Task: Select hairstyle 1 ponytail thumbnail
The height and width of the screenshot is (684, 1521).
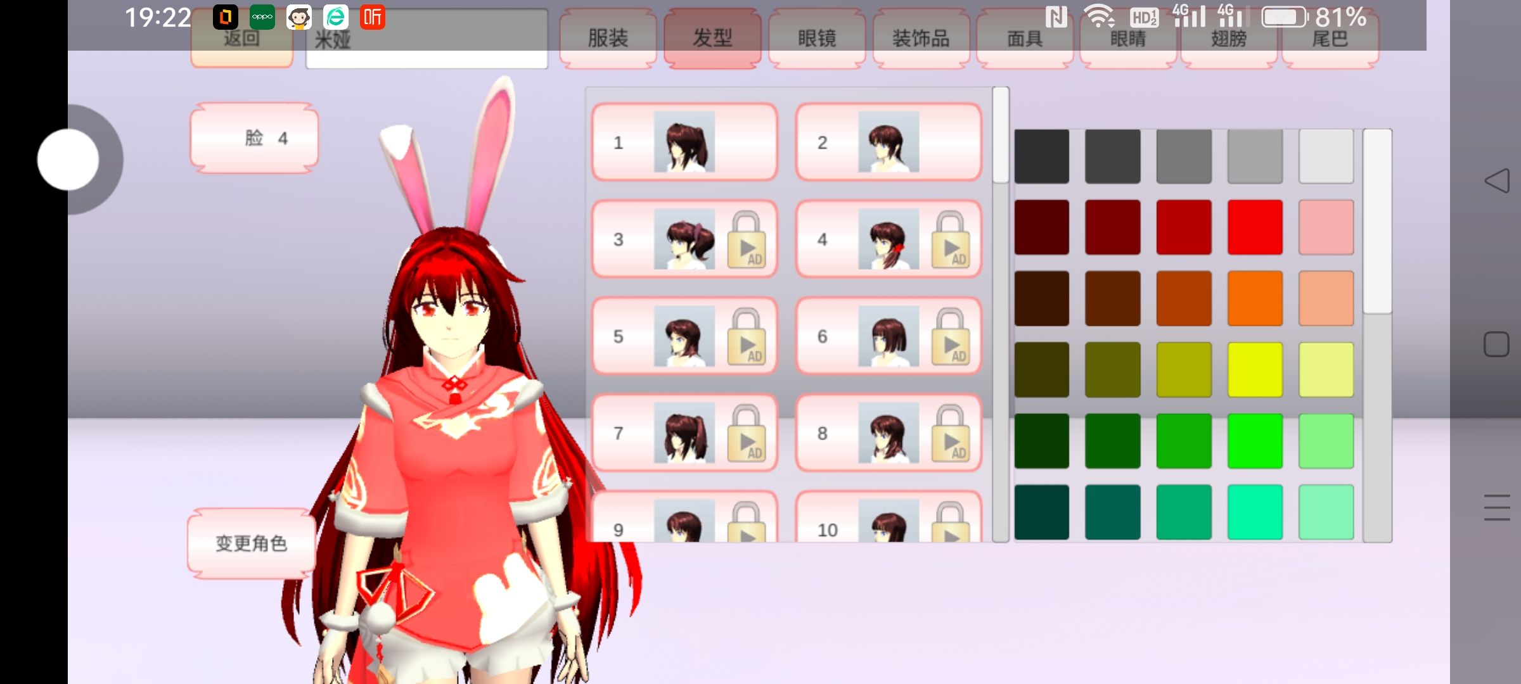Action: tap(684, 142)
